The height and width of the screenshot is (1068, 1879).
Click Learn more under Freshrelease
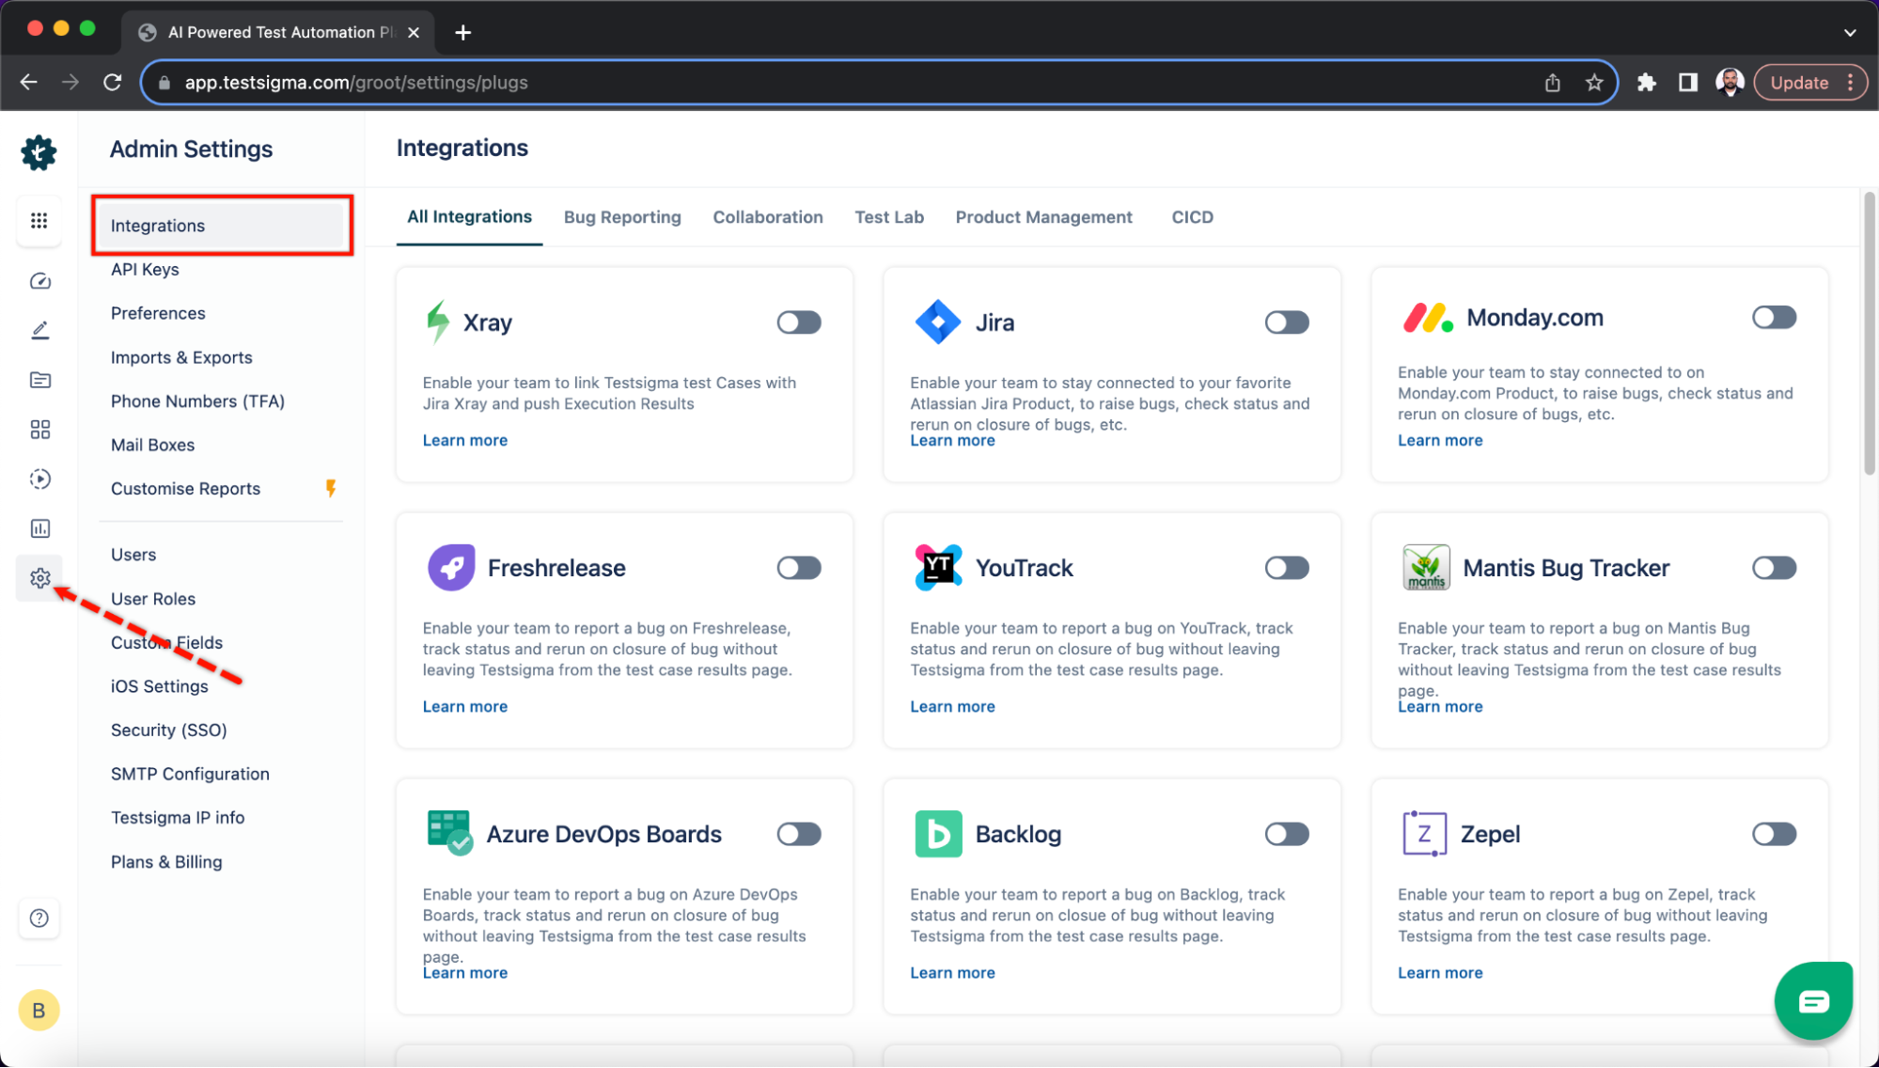coord(464,706)
